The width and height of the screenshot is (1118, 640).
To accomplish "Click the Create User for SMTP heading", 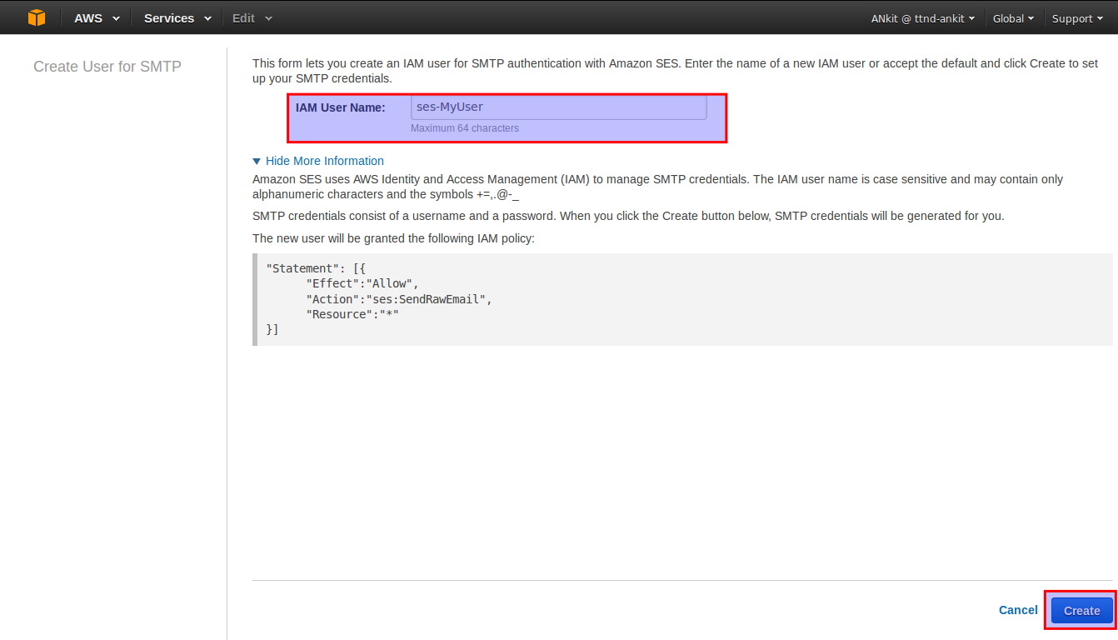I will (107, 67).
